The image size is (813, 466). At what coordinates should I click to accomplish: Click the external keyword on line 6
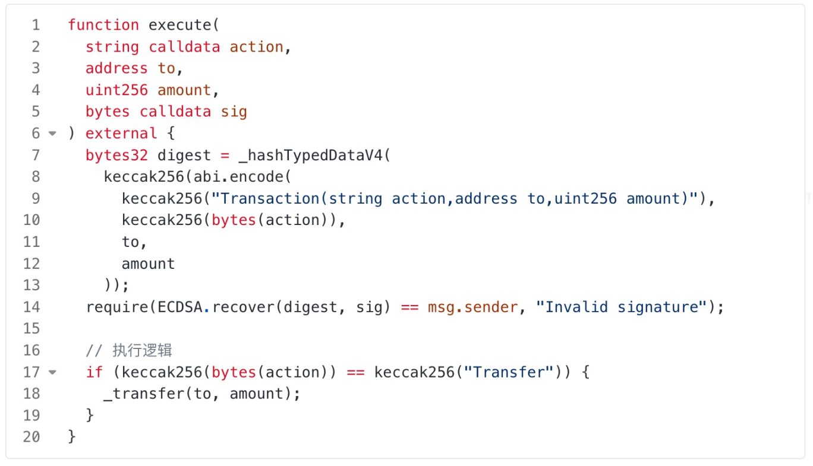click(121, 134)
